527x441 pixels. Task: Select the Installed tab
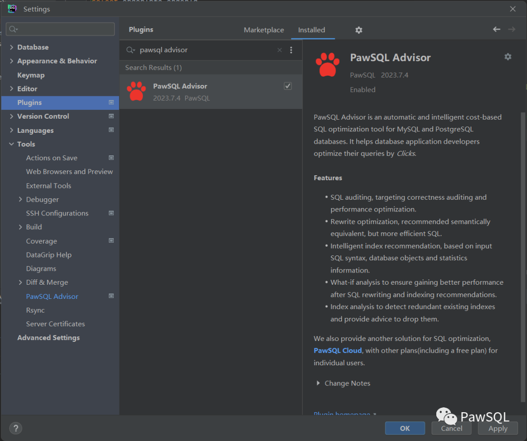click(x=311, y=30)
